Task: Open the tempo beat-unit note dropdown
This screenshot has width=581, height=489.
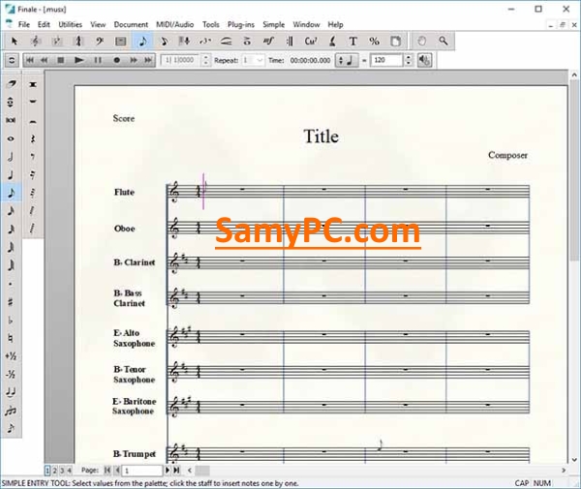Action: point(347,60)
